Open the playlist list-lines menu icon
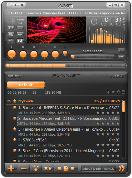 point(123,92)
